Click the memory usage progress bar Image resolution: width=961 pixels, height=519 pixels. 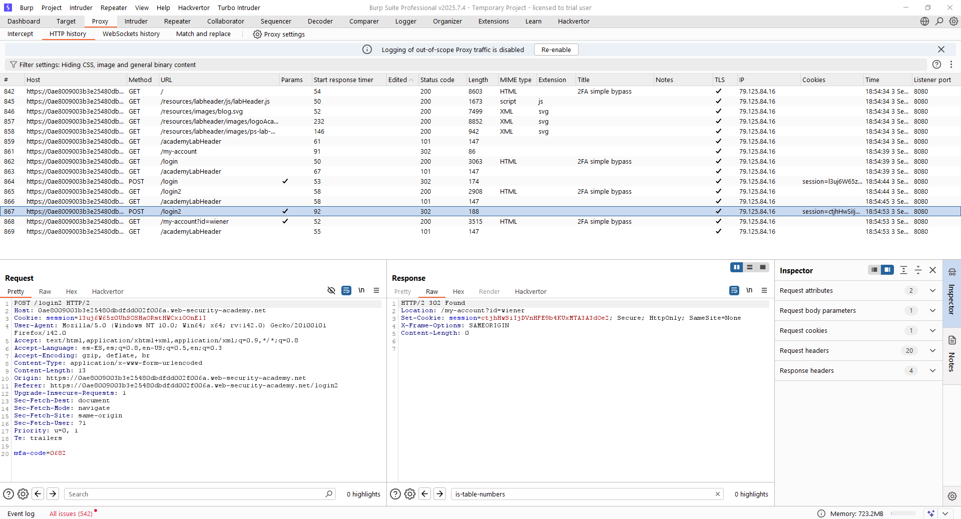point(903,513)
